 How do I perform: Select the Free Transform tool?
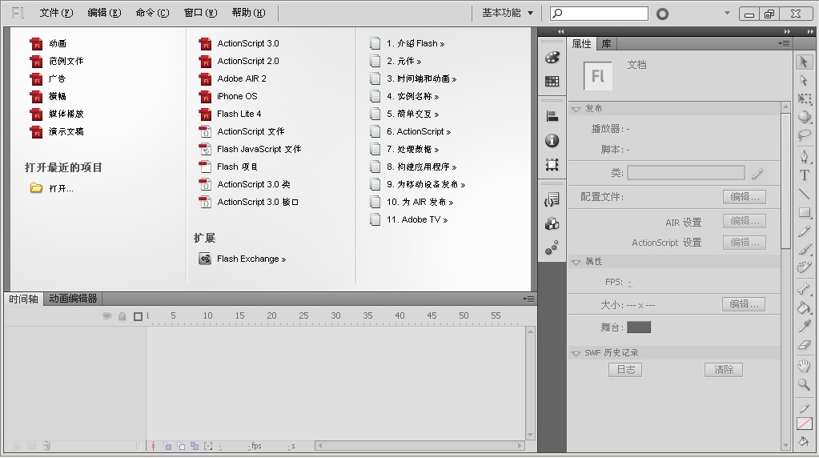(x=805, y=98)
